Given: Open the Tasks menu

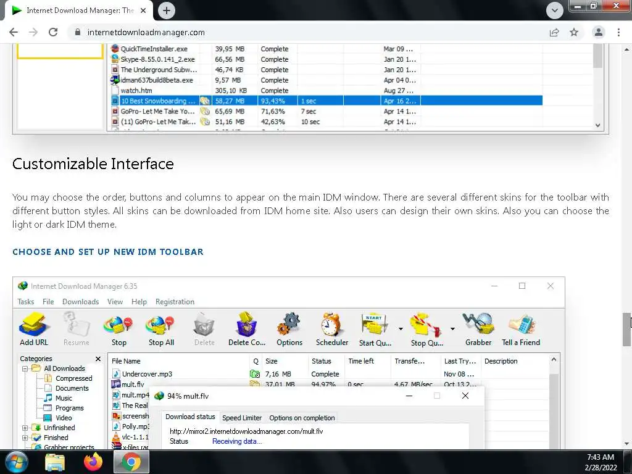Looking at the screenshot, I should click(26, 301).
